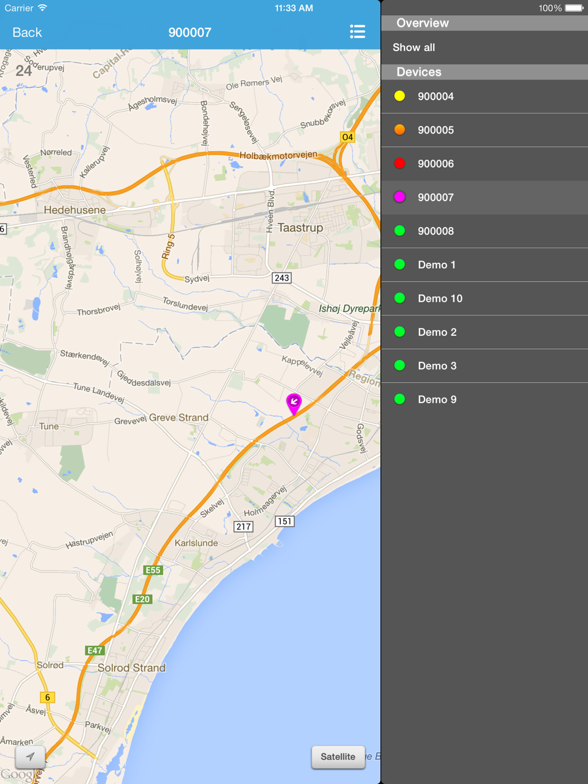Click the Ishøj Dyrepark label
Image resolution: width=588 pixels, height=784 pixels.
[x=349, y=308]
